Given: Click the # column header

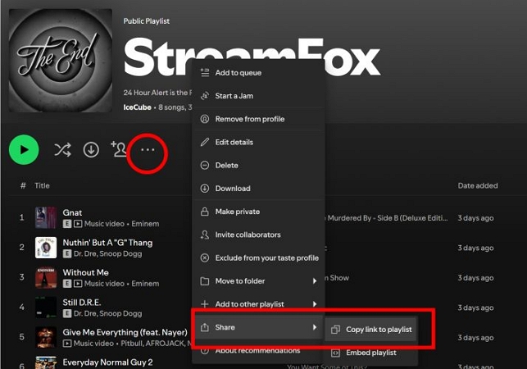Looking at the screenshot, I should pos(23,185).
